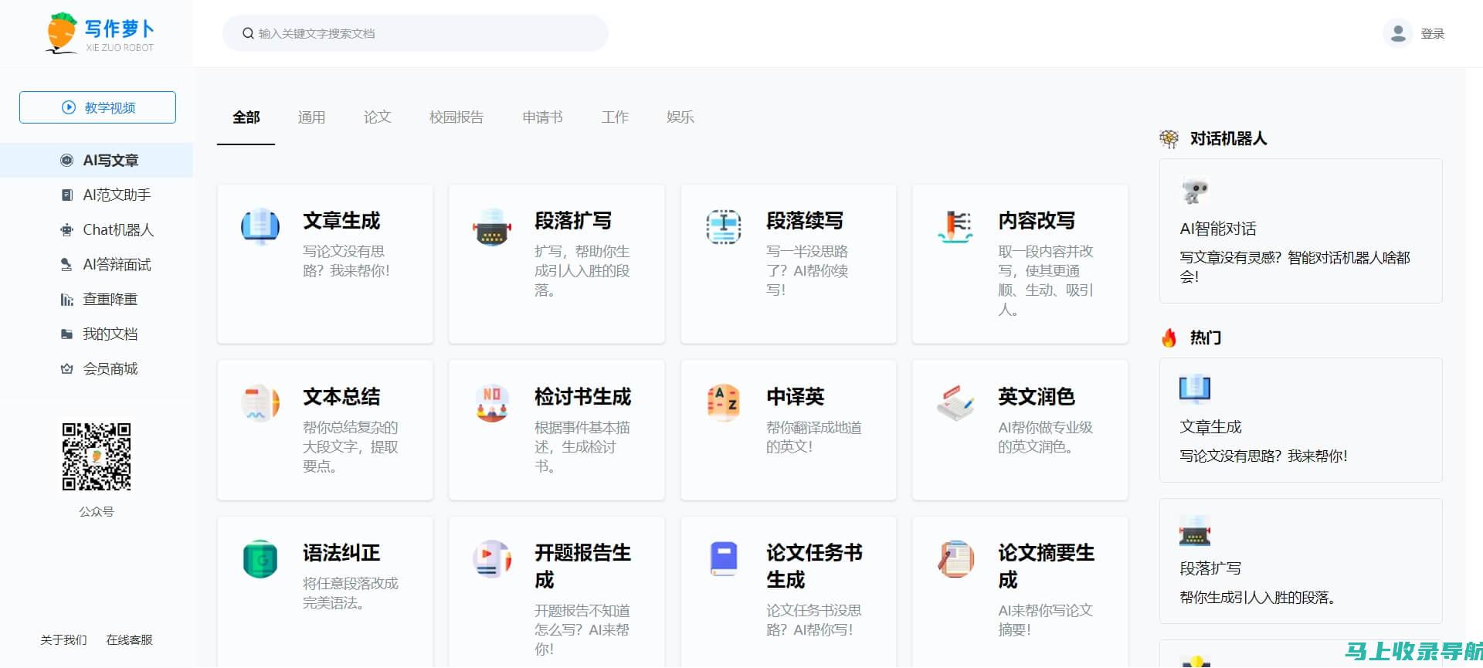Focus the keyword search input field

[x=416, y=33]
